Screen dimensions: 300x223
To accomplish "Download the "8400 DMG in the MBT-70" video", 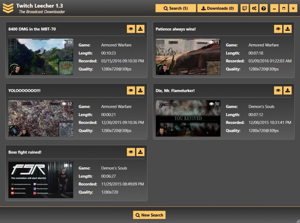I will (140, 29).
